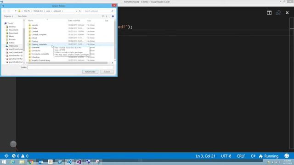Close the active editor with the X icon
Image resolution: width=294 pixels, height=165 pixels.
coord(287,13)
